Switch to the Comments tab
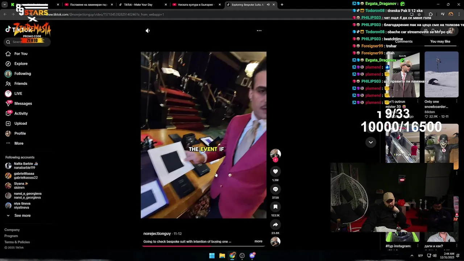 pyautogui.click(x=404, y=41)
